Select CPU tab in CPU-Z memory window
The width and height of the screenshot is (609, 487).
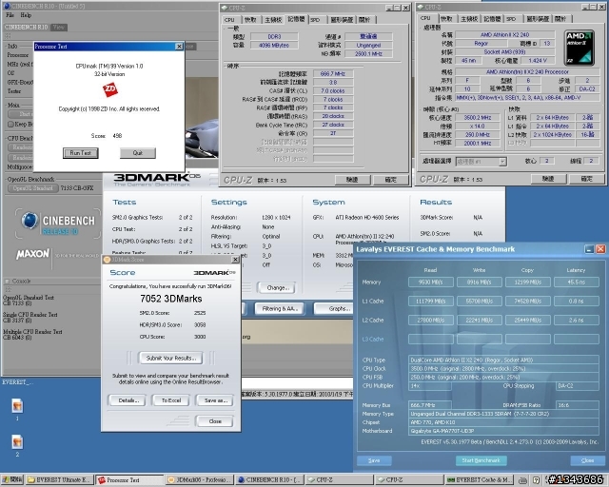(x=229, y=19)
